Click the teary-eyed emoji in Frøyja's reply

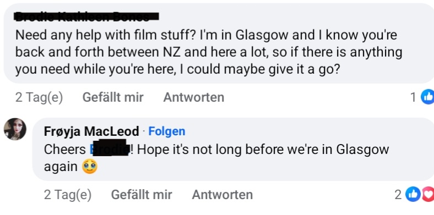(x=90, y=167)
